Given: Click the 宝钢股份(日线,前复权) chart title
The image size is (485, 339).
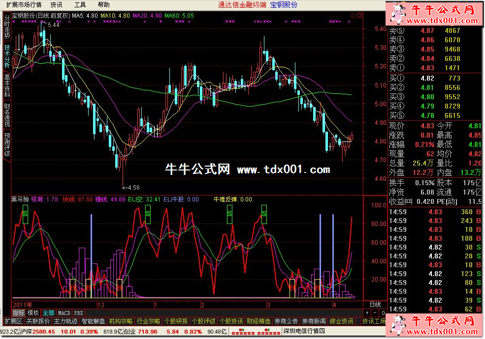Looking at the screenshot, I should coord(41,15).
